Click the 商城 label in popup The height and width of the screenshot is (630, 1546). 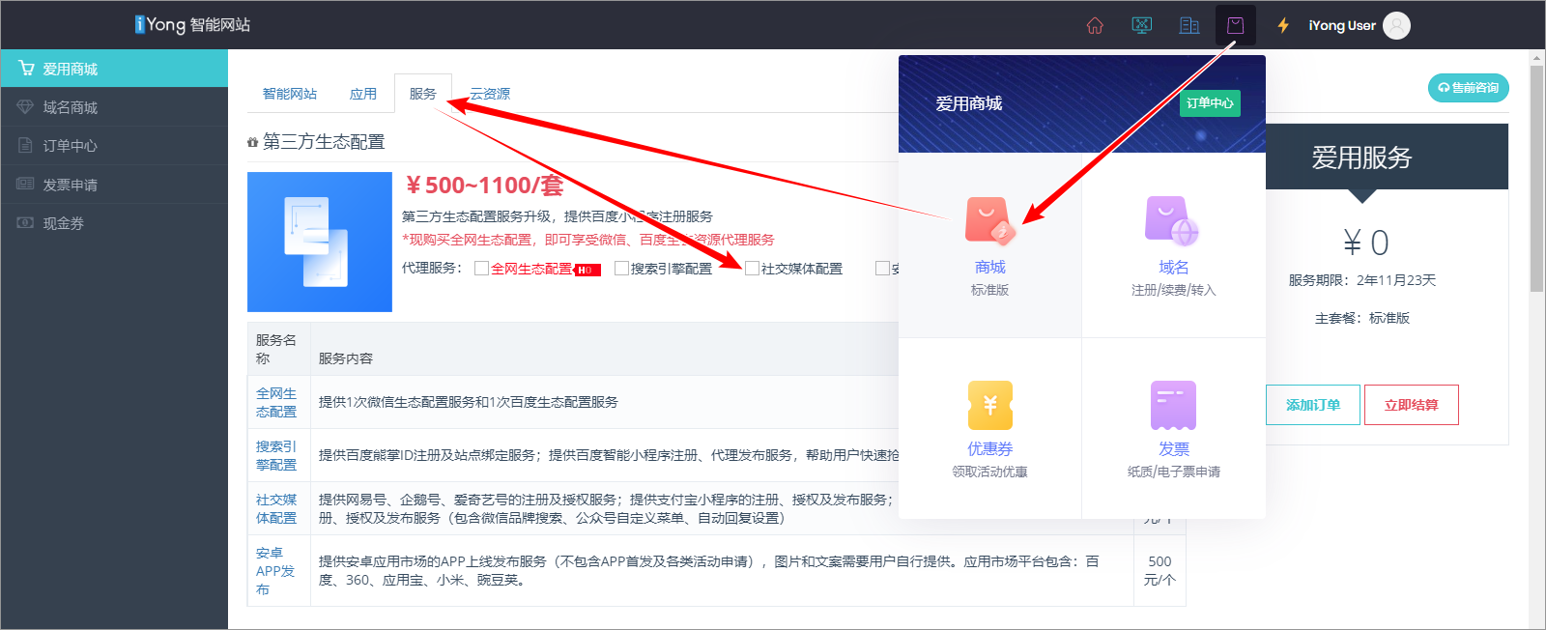pos(989,268)
